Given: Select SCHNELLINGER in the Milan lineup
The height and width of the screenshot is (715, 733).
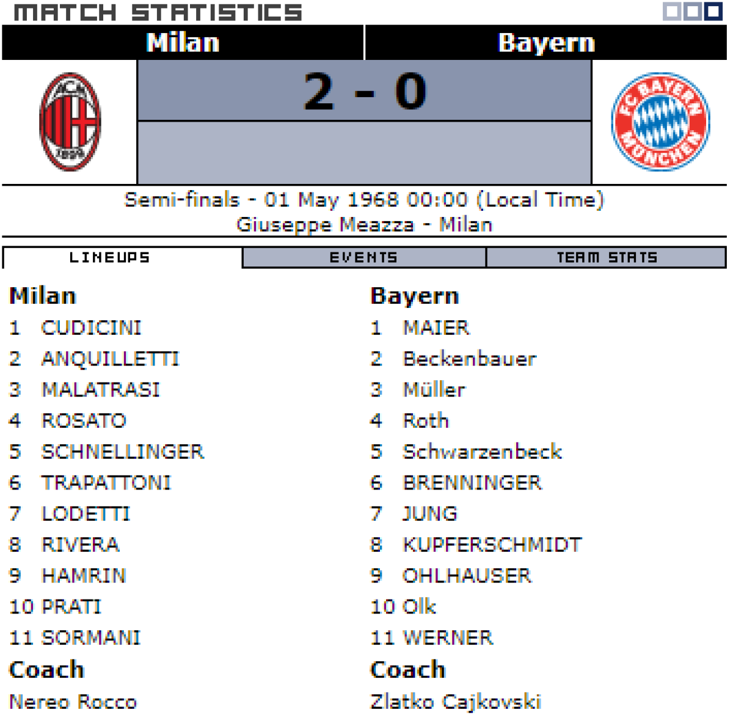Looking at the screenshot, I should point(122,452).
